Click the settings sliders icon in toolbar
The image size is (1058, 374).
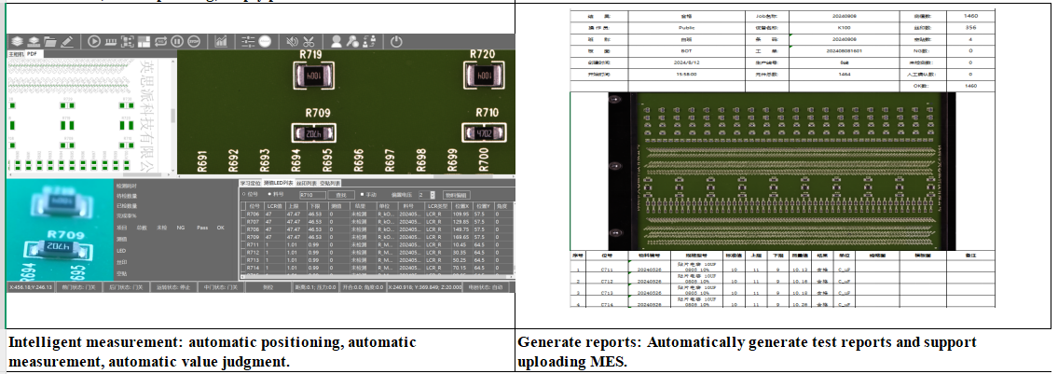click(x=248, y=41)
